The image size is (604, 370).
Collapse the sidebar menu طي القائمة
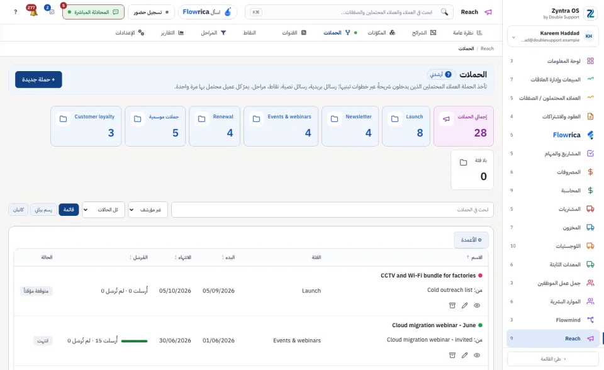[553, 359]
